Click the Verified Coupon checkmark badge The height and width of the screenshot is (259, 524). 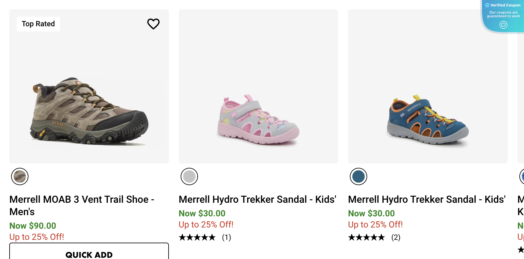pos(487,5)
